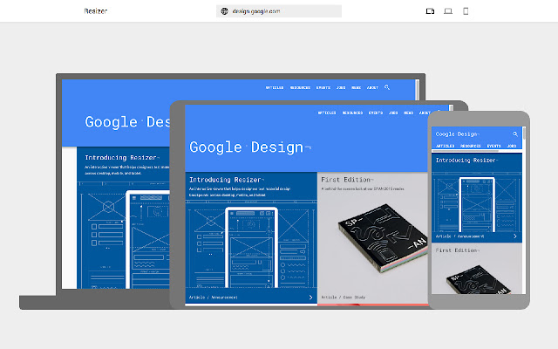Click the Resizer title text
Image resolution: width=558 pixels, height=349 pixels.
(95, 11)
